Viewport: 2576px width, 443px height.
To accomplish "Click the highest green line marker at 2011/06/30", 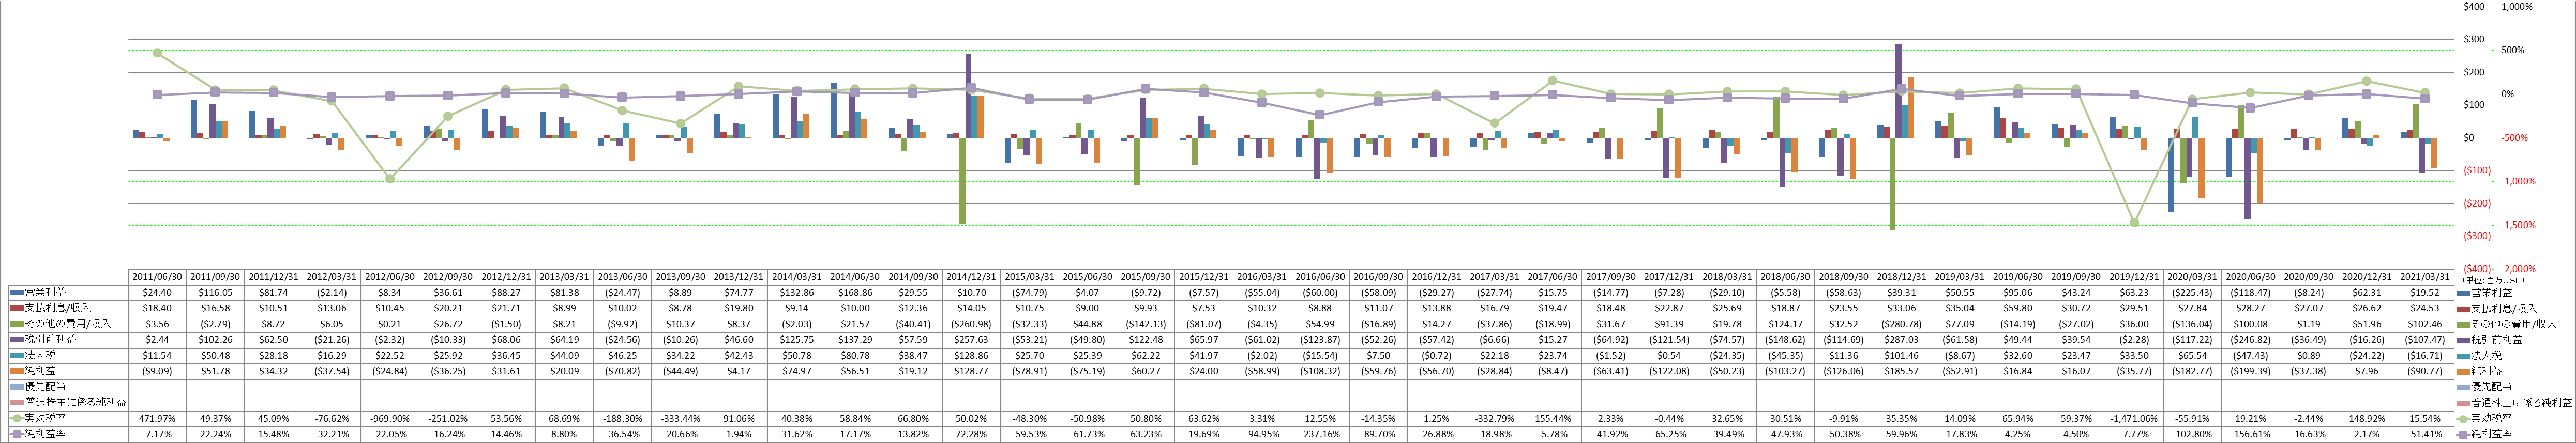I will pos(157,53).
